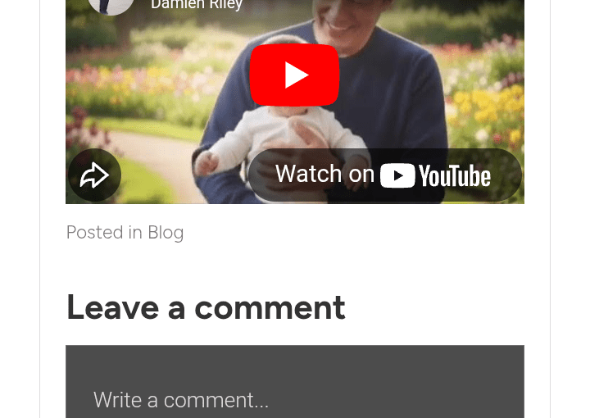Click the round dark share button background

[94, 175]
